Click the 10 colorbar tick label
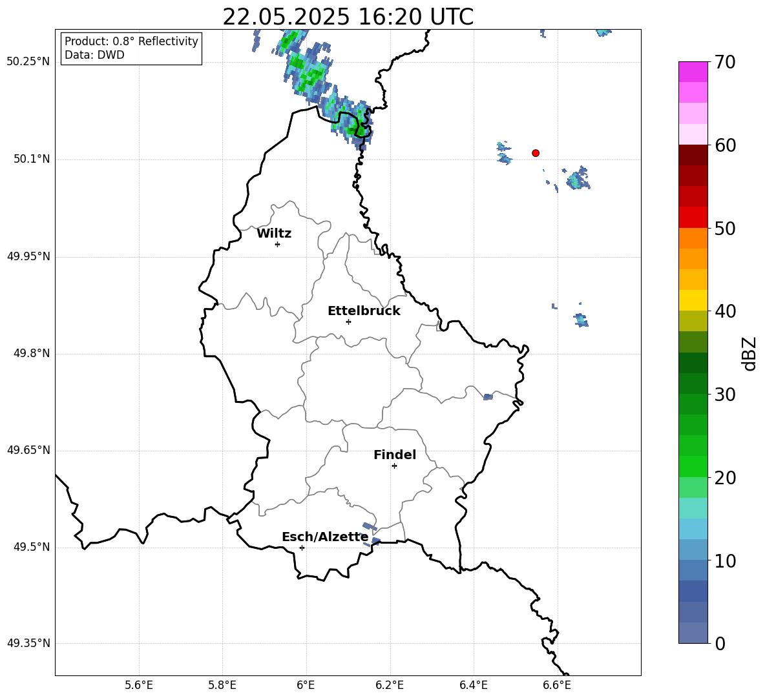 [724, 560]
